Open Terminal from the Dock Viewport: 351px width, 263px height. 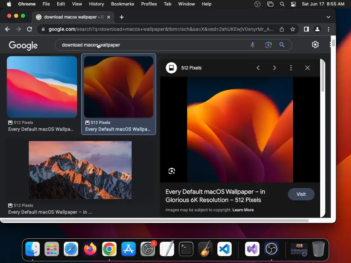tap(186, 249)
